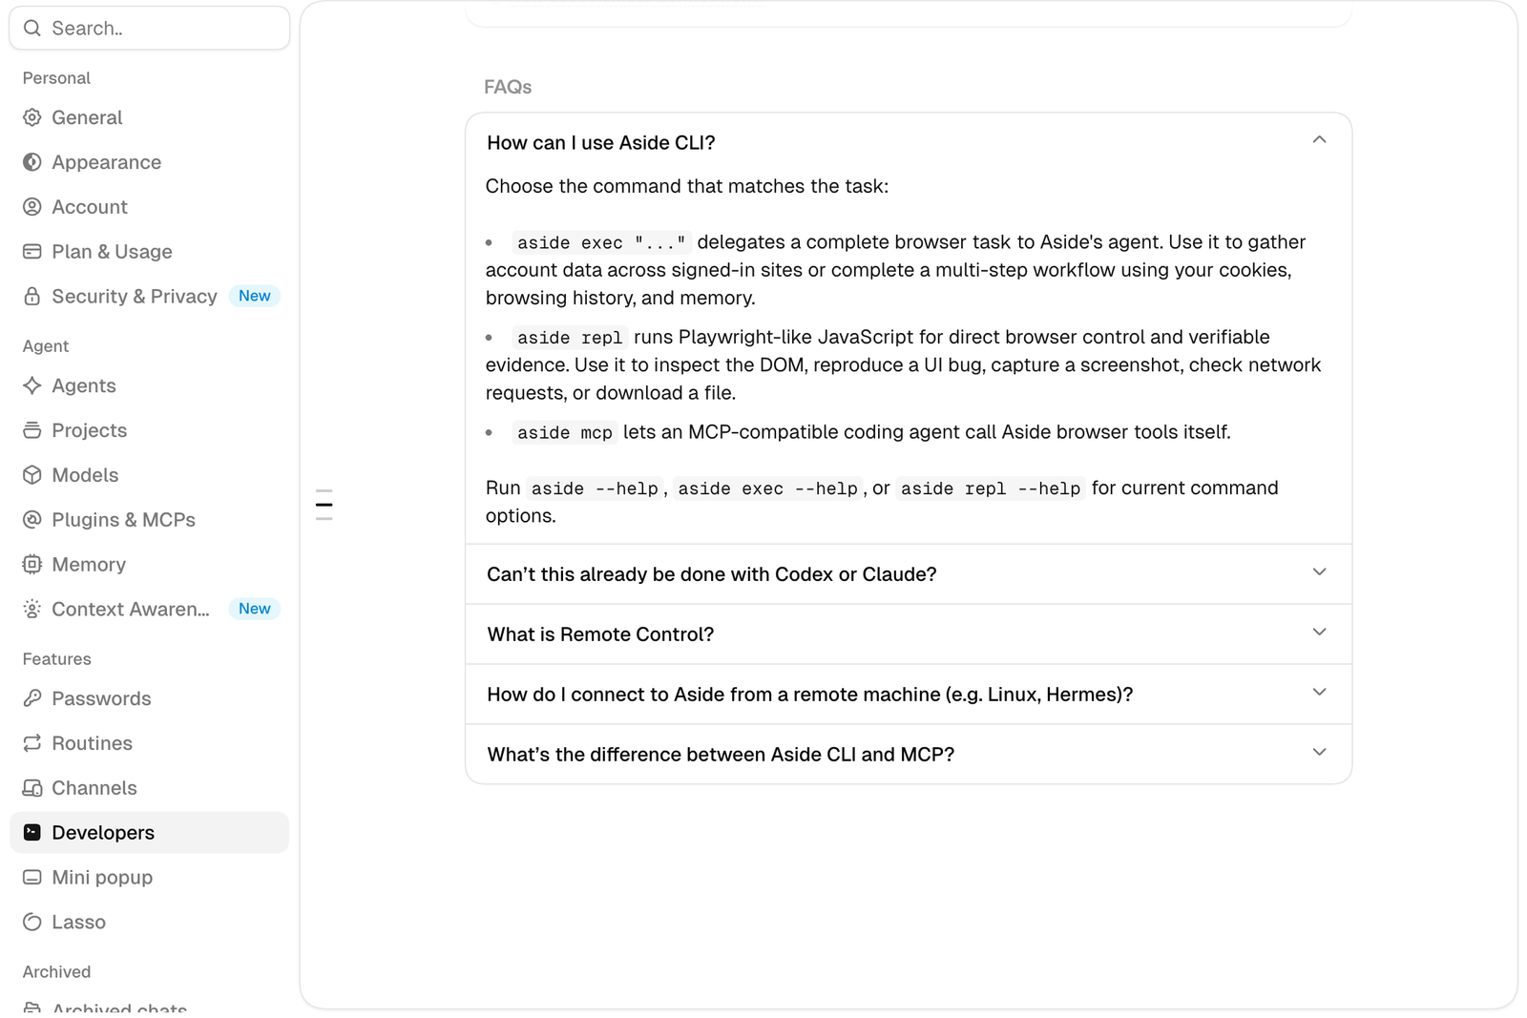
Task: Click the search magnifier icon
Action: point(32,28)
